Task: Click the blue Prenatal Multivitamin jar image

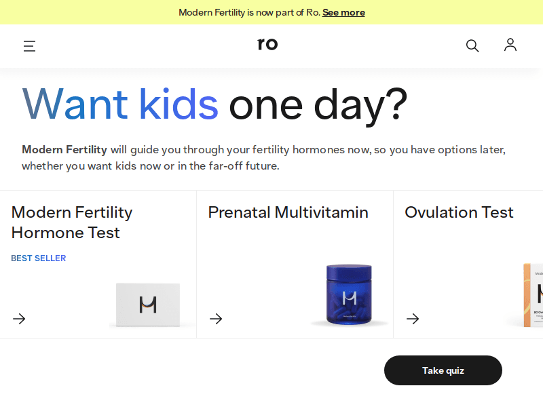Action: [x=349, y=295]
